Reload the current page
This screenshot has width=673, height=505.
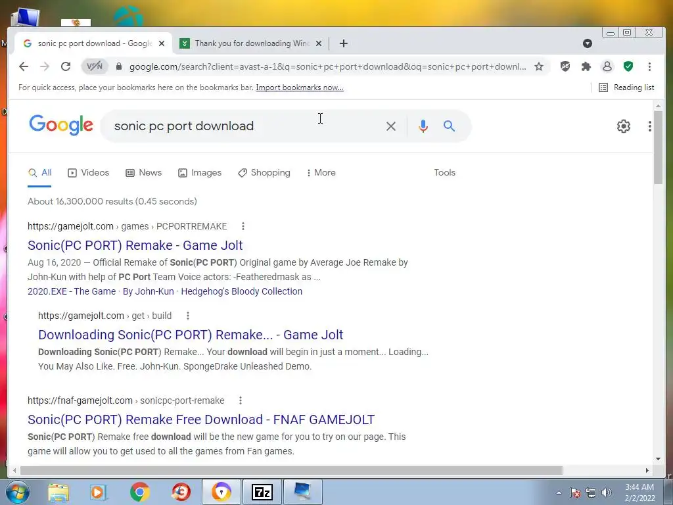pos(66,66)
